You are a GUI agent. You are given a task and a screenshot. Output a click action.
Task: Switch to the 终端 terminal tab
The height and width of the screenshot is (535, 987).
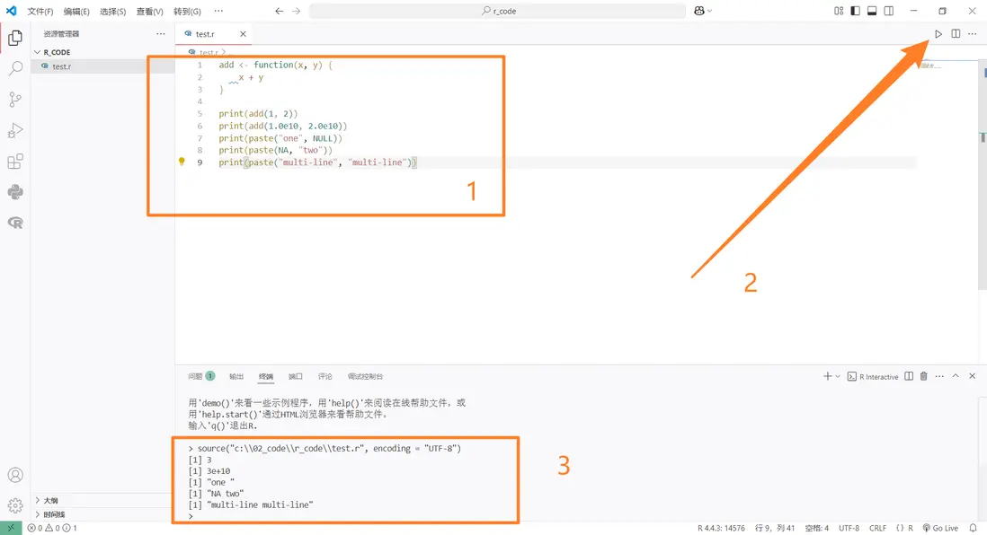click(x=266, y=376)
